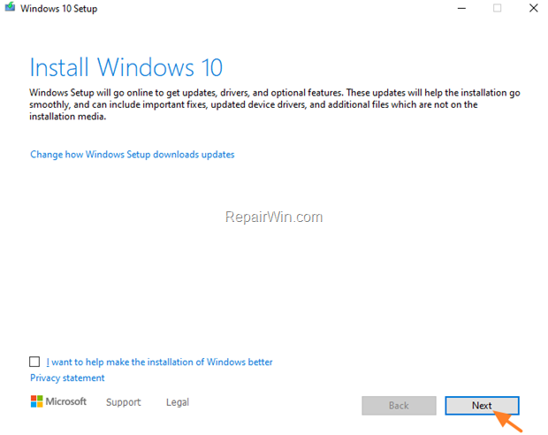Click the grayed-out Back button
The width and height of the screenshot is (548, 435).
399,406
